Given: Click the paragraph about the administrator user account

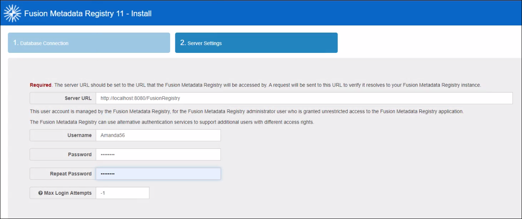Looking at the screenshot, I should [247, 112].
